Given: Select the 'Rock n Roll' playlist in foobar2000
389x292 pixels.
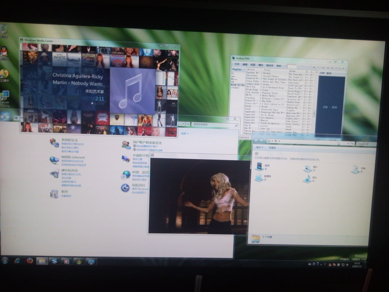Looking at the screenshot, I should [x=238, y=85].
